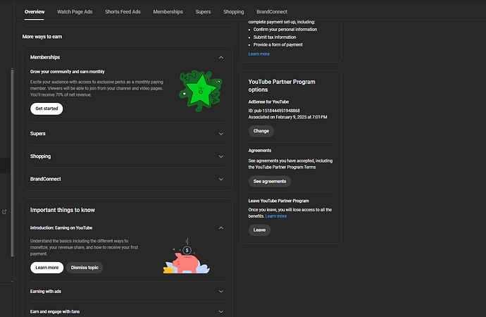Viewport: 486px width, 317px height.
Task: Click 'Associated on February 9, 2025' text
Action: pos(287,117)
